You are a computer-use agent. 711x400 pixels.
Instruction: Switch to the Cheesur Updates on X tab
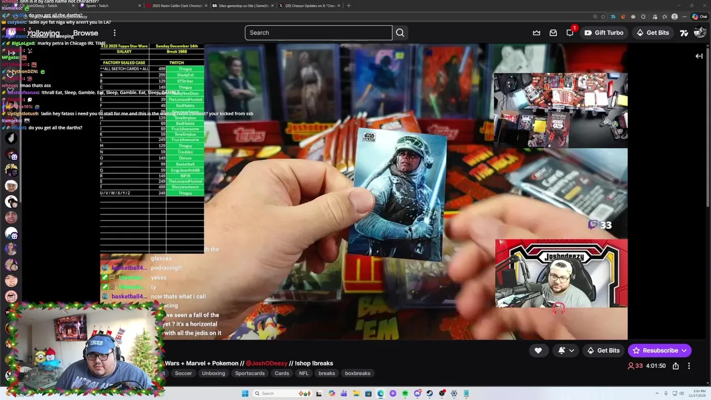[x=310, y=6]
